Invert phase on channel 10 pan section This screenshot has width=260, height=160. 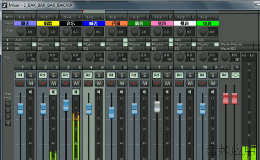pos(215,59)
